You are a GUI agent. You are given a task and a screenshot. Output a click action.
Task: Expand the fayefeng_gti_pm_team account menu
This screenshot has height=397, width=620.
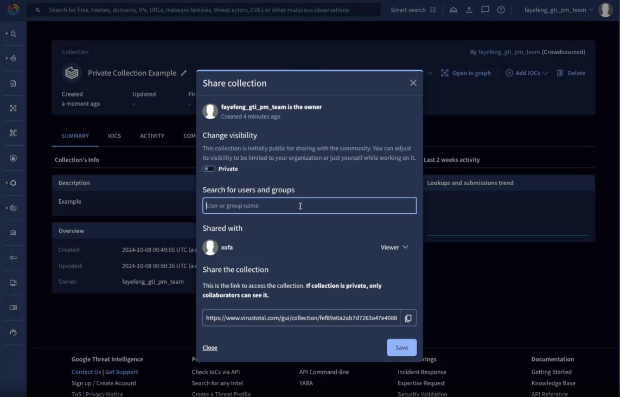tap(558, 10)
